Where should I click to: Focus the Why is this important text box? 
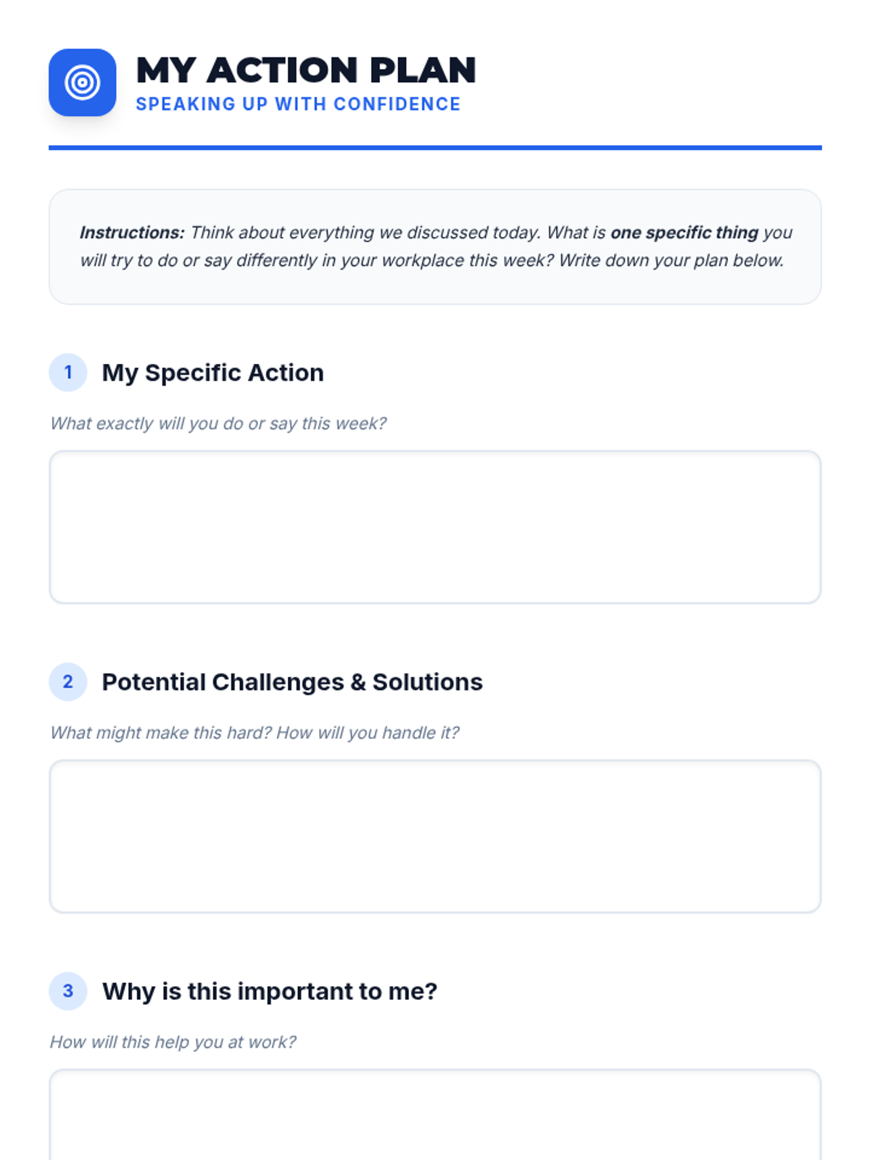[x=435, y=1115]
